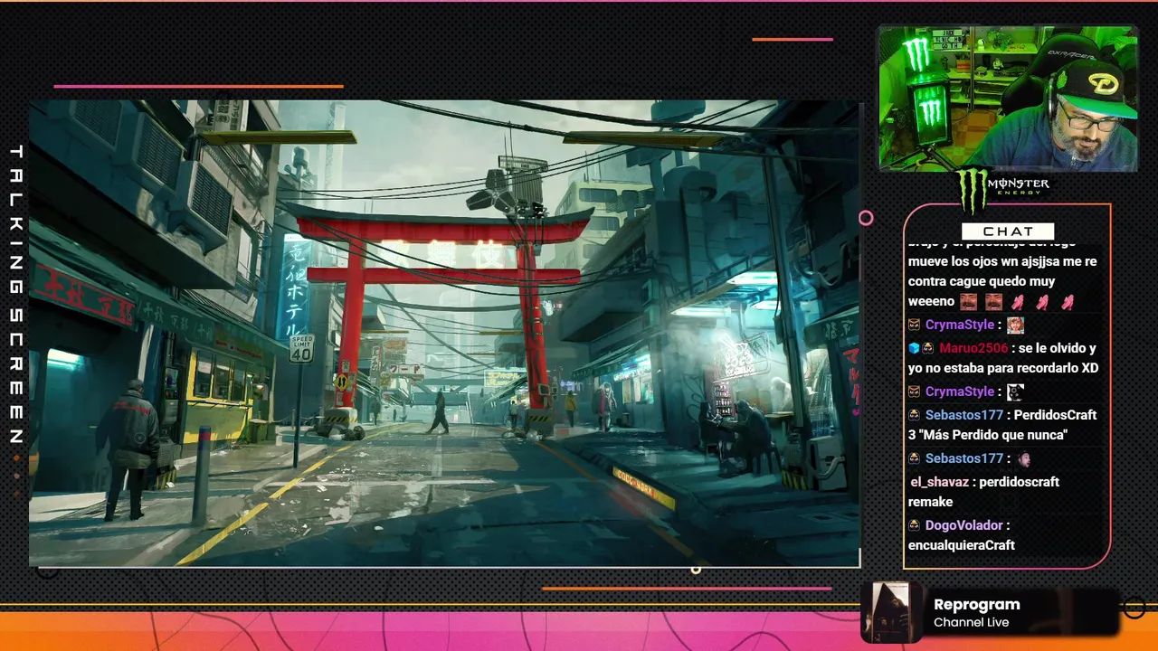Viewport: 1158px width, 651px height.
Task: Click the 'Reprogram' track title
Action: 976,605
